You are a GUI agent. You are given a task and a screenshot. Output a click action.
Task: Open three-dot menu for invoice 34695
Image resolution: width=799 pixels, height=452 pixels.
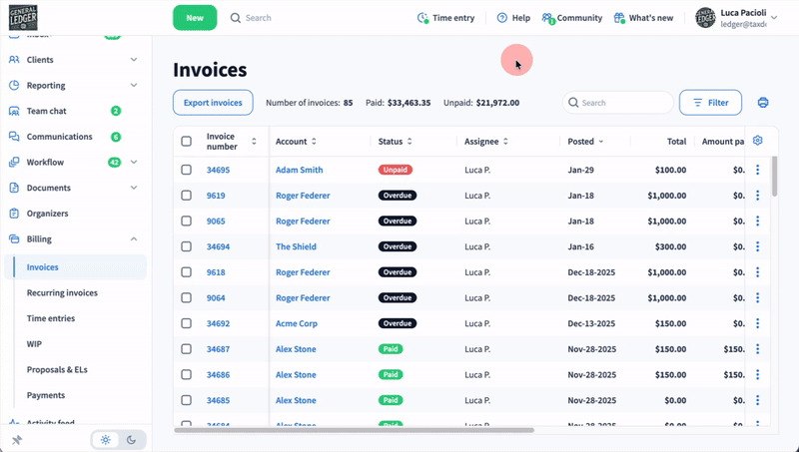pyautogui.click(x=757, y=171)
